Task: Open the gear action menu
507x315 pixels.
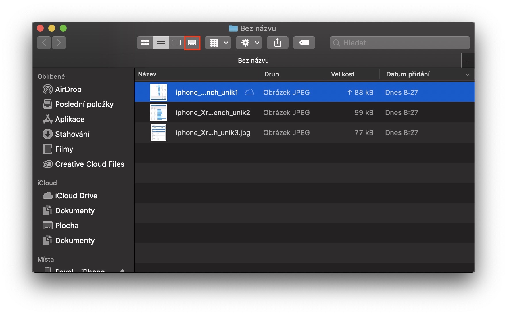Action: click(249, 43)
